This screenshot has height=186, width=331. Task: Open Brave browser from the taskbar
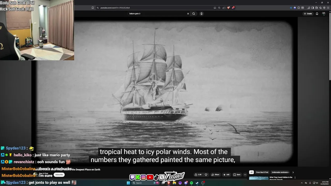169,183
